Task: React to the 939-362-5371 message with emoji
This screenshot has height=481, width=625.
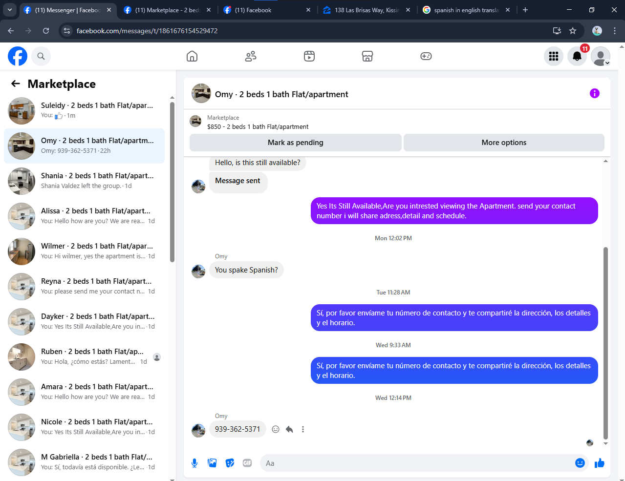Action: pyautogui.click(x=276, y=429)
